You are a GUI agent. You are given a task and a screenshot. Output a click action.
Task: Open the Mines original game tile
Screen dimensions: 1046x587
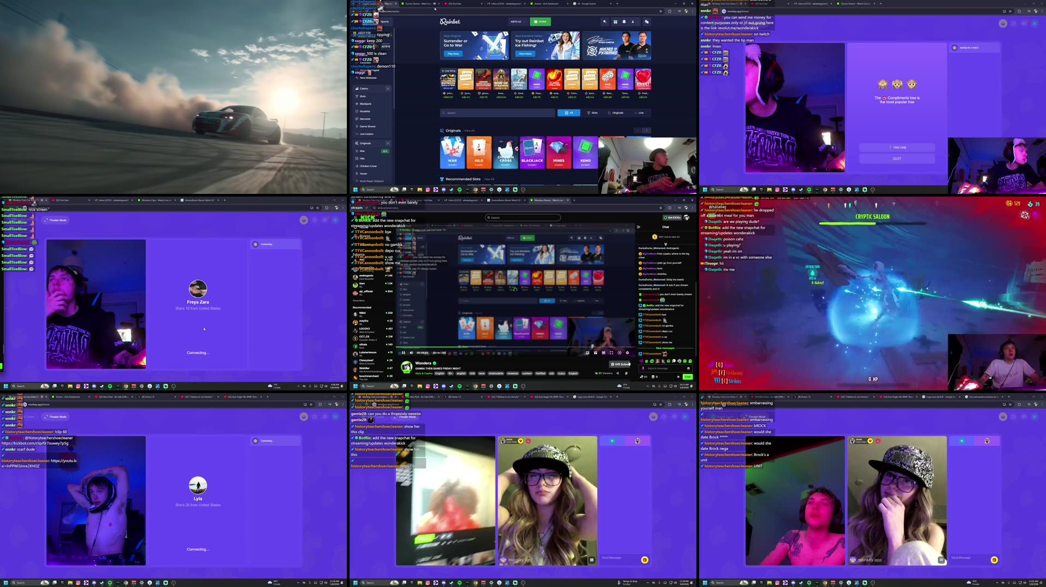pyautogui.click(x=559, y=152)
